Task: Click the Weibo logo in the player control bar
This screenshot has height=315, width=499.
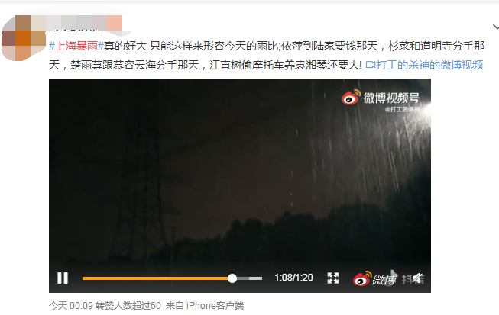Action: click(374, 278)
